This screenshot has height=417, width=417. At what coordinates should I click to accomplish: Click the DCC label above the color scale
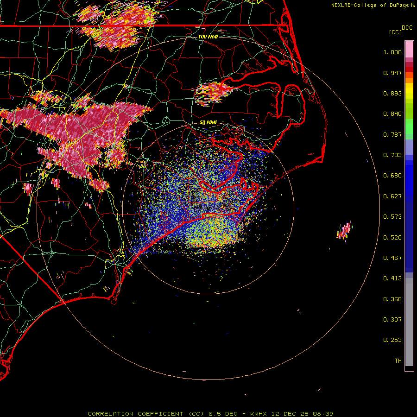tap(407, 28)
